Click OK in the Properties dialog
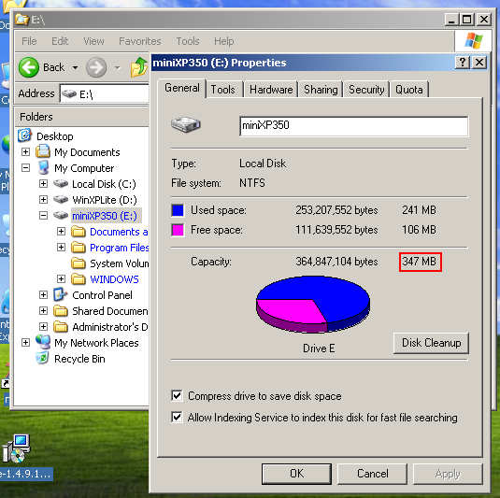This screenshot has height=498, width=500. point(296,474)
